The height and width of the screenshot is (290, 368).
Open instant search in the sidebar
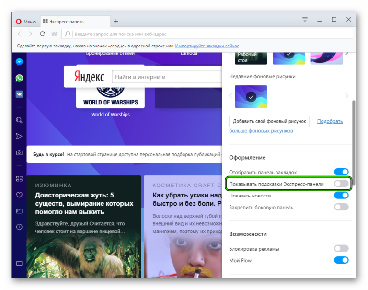pyautogui.click(x=19, y=120)
